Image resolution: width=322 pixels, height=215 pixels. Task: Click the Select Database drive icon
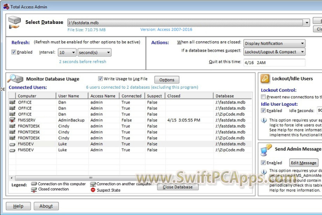tap(14, 22)
